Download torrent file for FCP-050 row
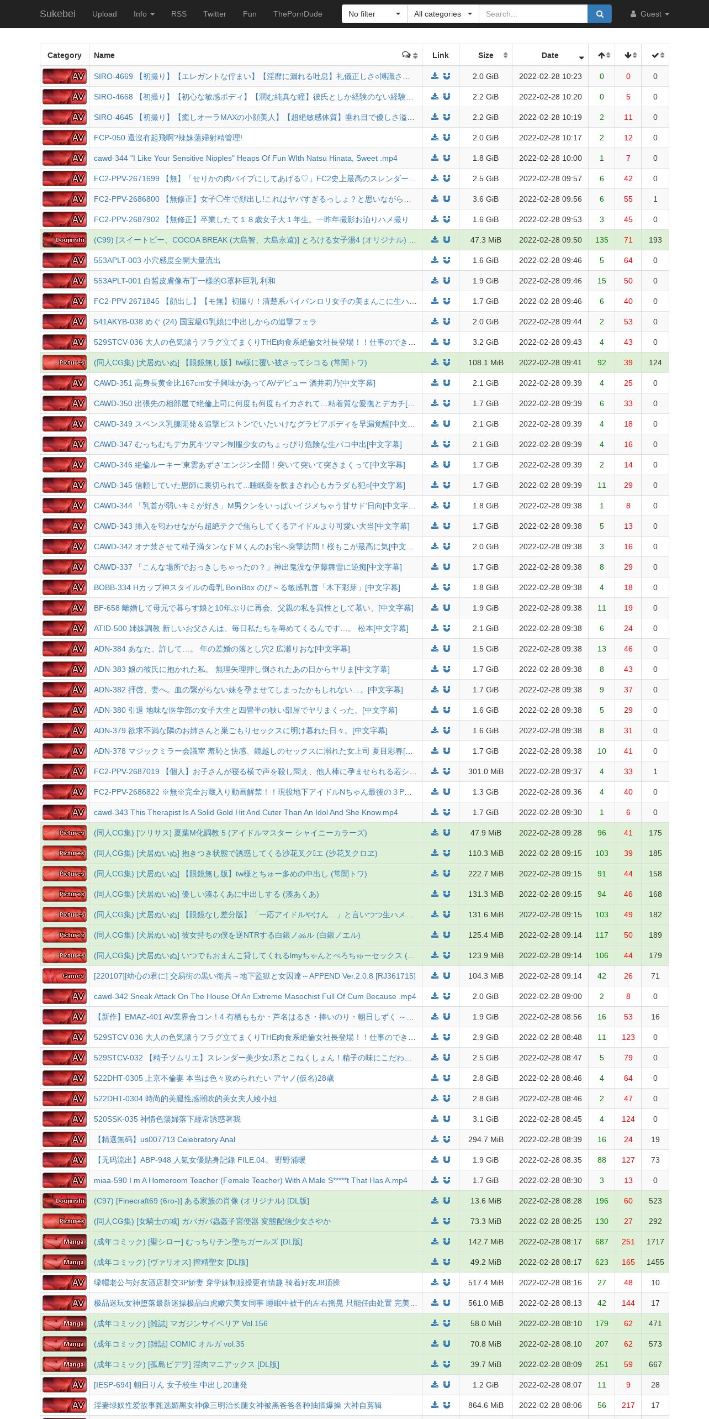This screenshot has width=709, height=1419. tap(435, 138)
